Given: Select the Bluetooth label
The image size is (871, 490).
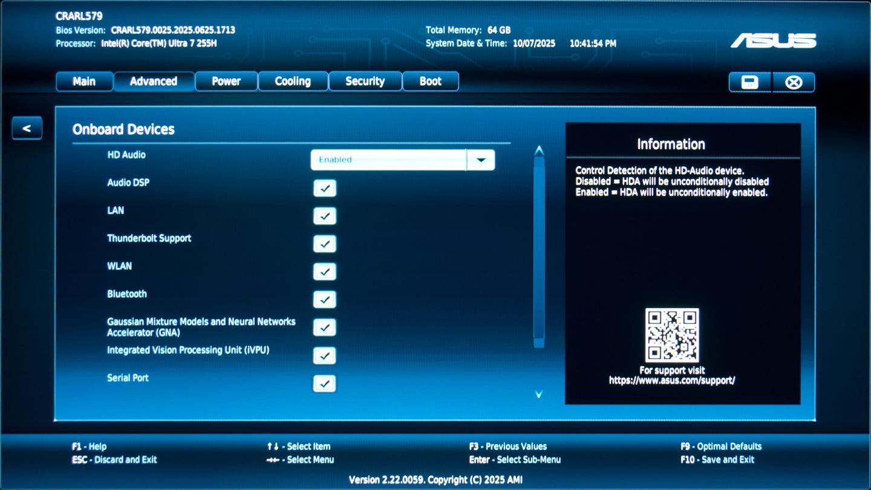Looking at the screenshot, I should [x=127, y=294].
